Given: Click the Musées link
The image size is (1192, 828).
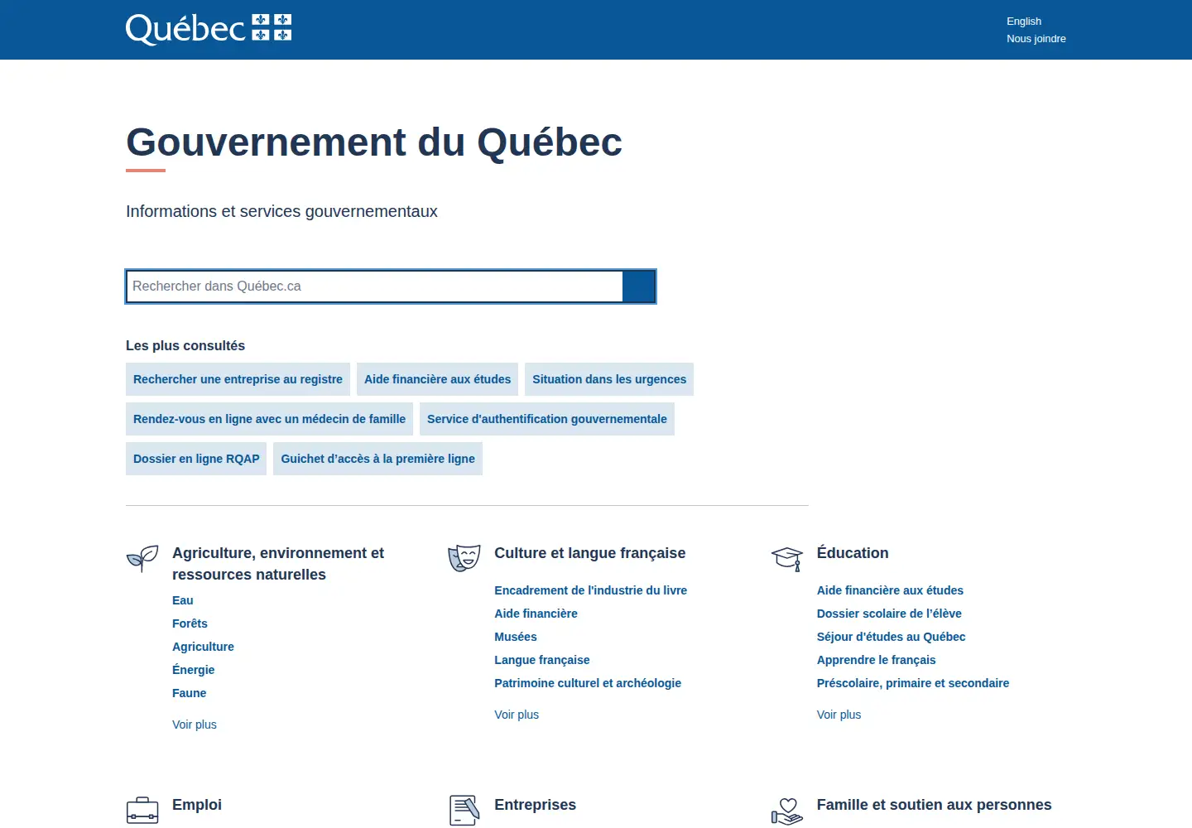Looking at the screenshot, I should point(516,637).
